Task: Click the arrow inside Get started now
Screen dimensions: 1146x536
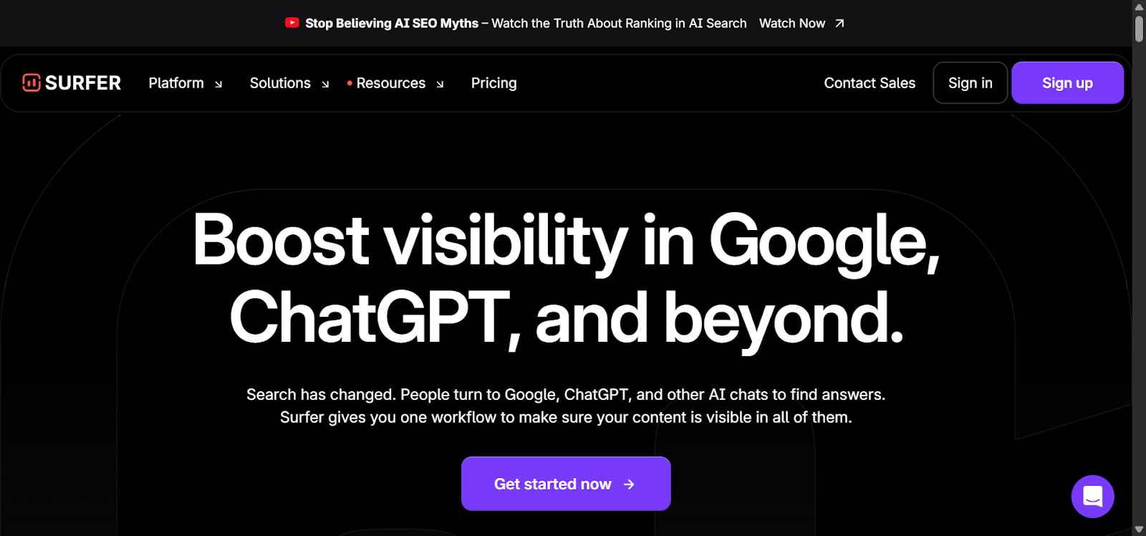Action: (629, 484)
